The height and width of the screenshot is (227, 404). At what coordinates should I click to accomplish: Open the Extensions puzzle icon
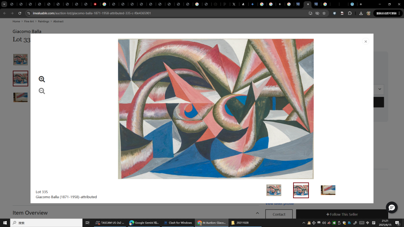click(350, 13)
